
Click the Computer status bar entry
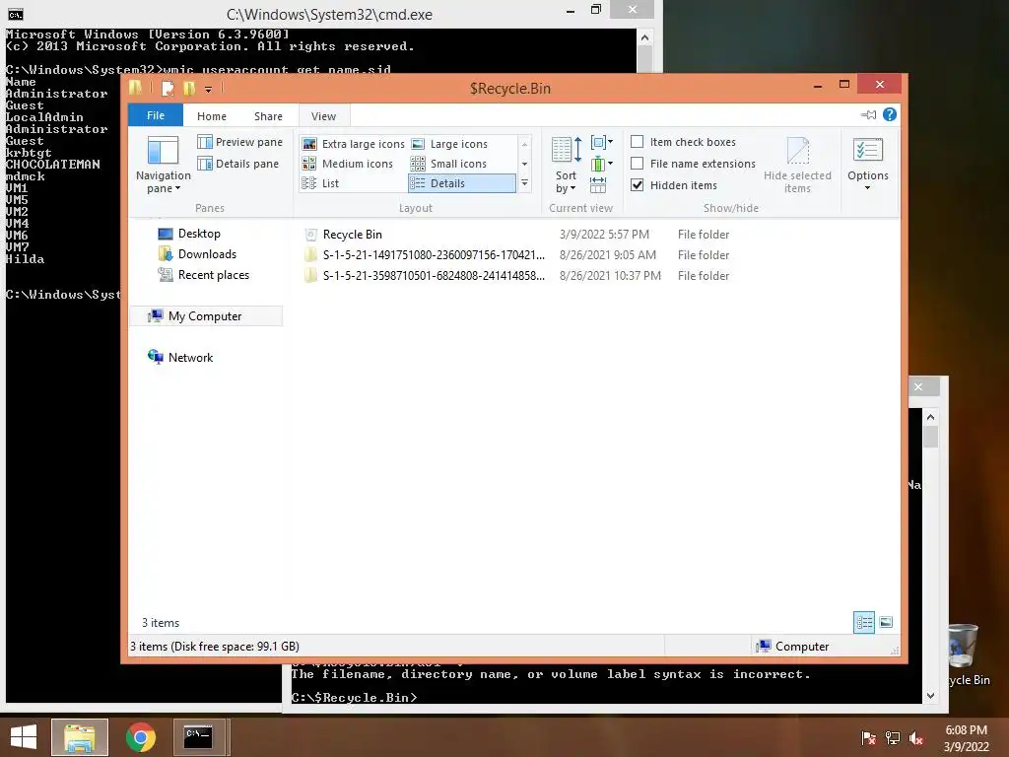coord(793,647)
